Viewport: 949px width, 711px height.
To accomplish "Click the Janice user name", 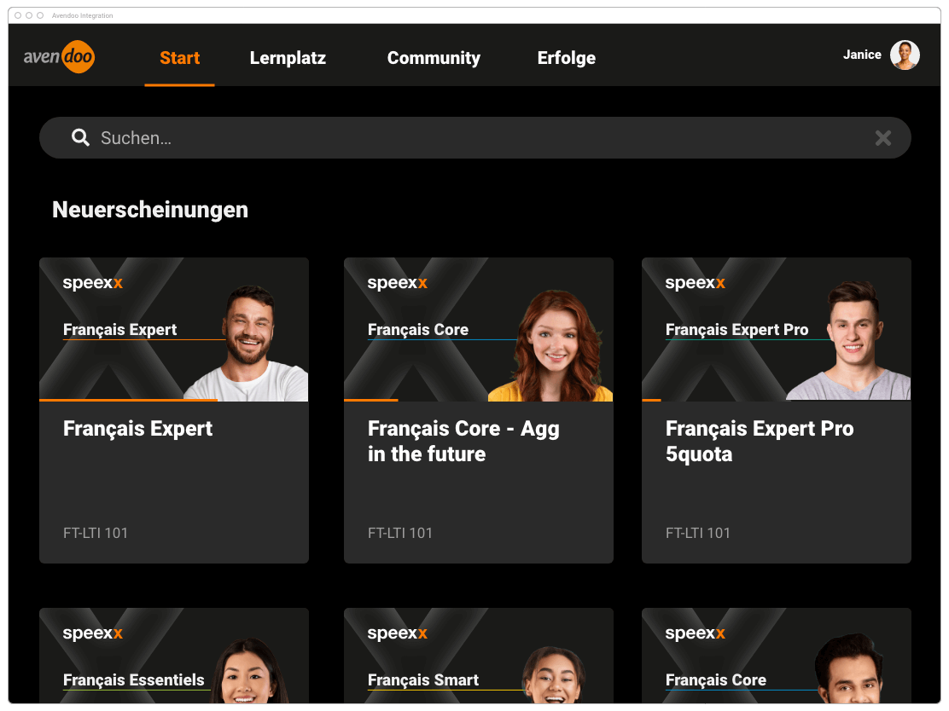I will (862, 55).
